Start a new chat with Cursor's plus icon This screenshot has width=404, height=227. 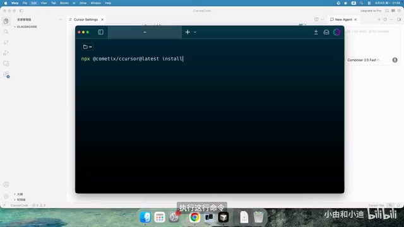point(379,20)
